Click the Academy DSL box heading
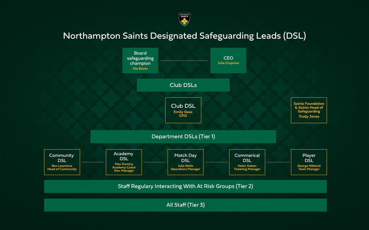Screen dimensions: 369x230 pyautogui.click(x=123, y=156)
